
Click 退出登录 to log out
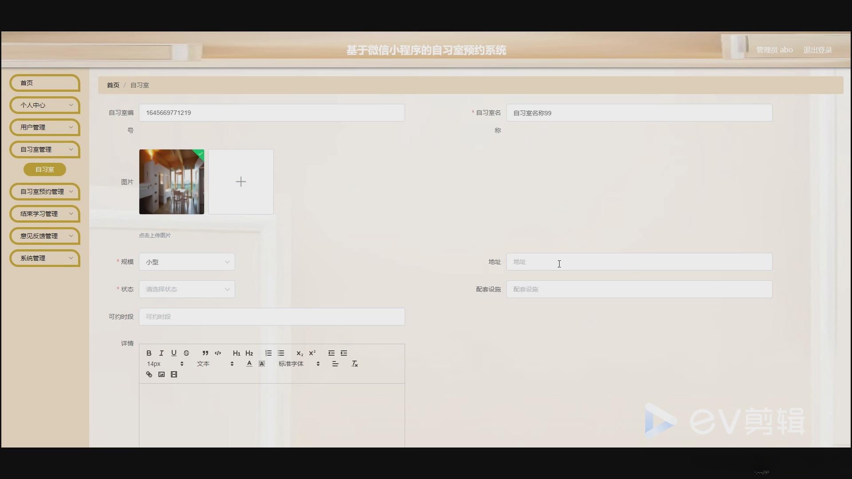817,50
